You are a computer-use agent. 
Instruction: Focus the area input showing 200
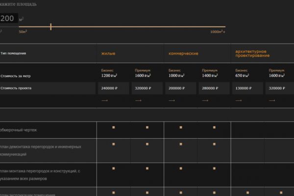coord(8,18)
